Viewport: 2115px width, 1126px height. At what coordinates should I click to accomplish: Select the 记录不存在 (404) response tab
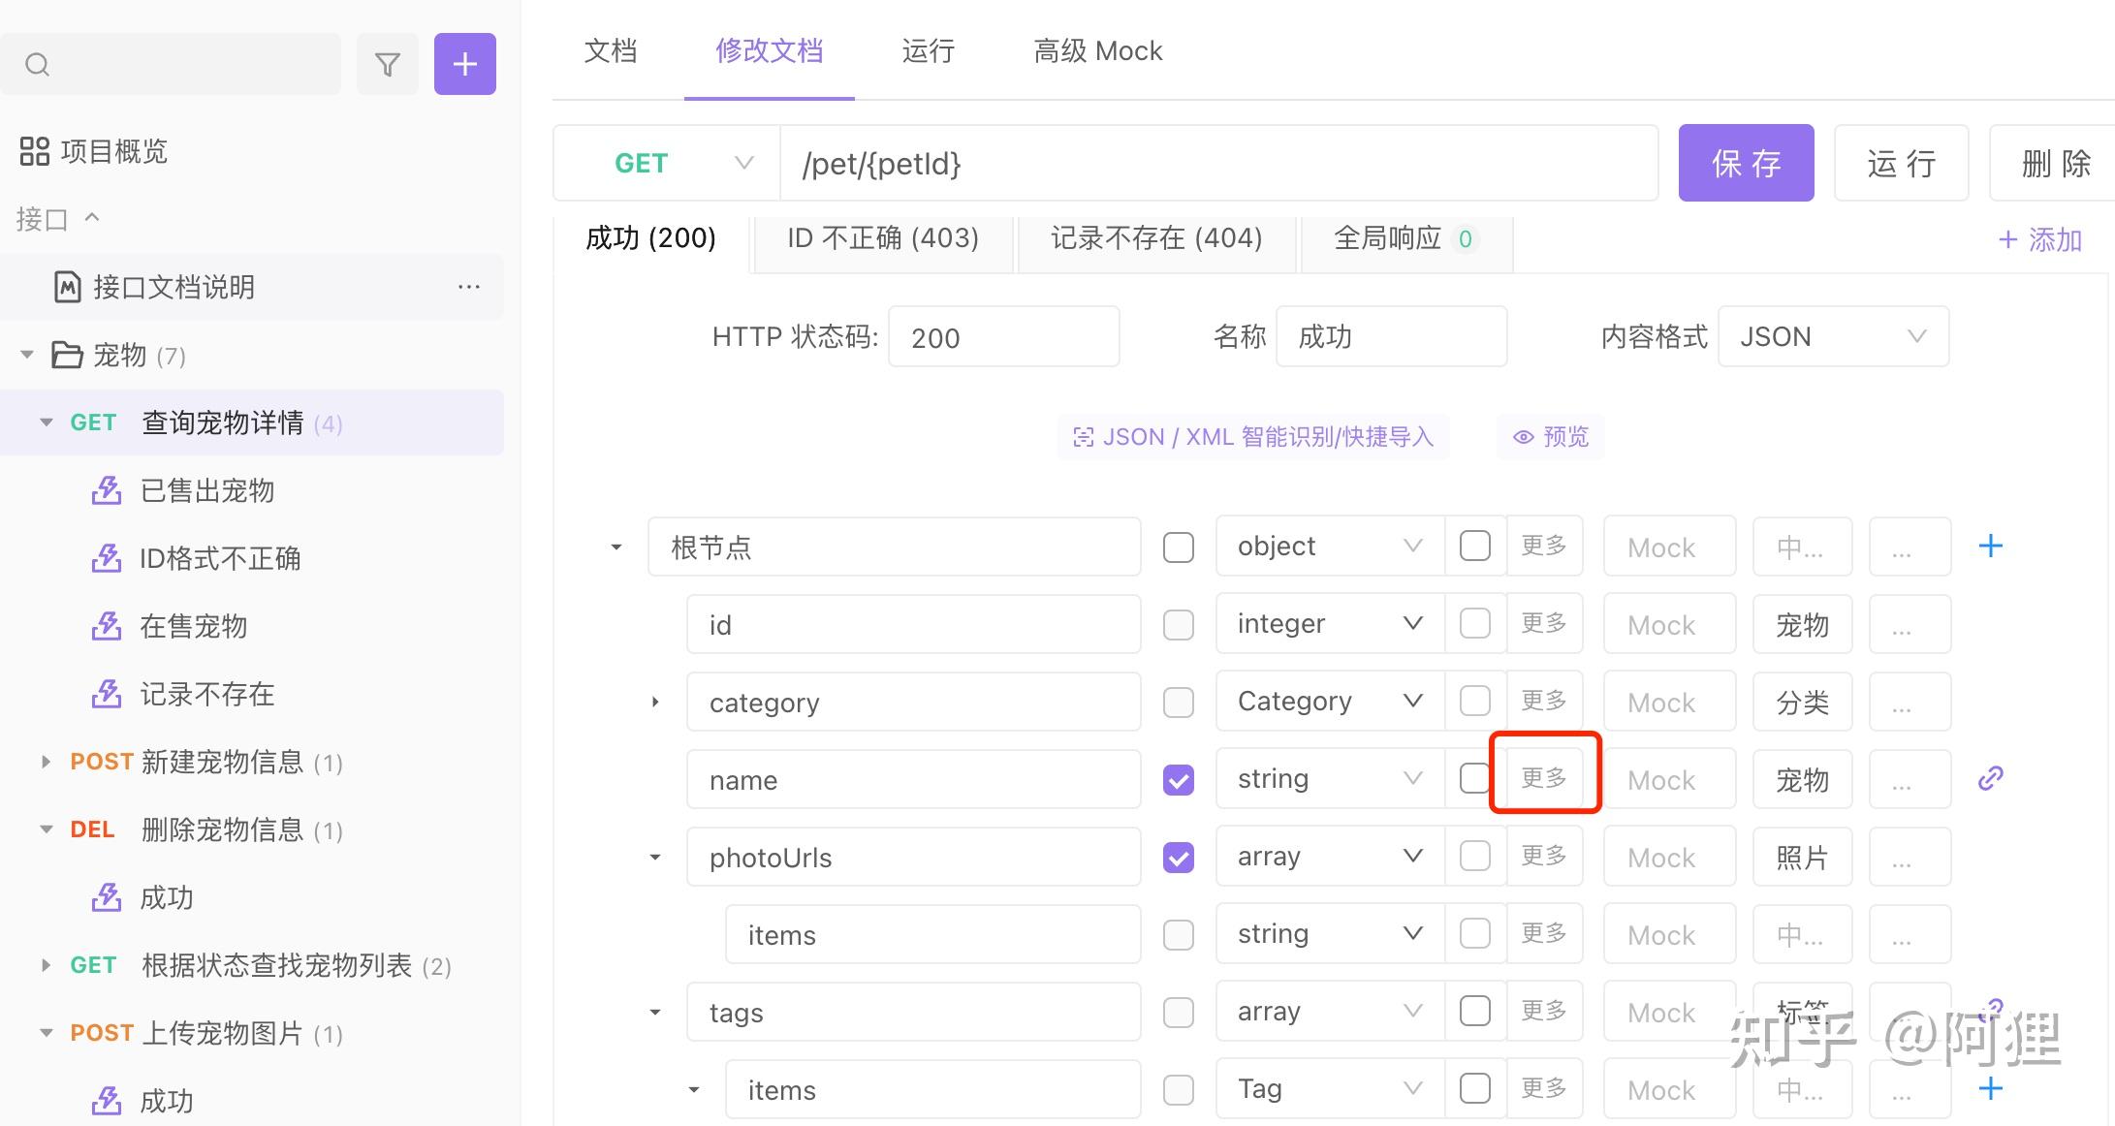click(1155, 238)
